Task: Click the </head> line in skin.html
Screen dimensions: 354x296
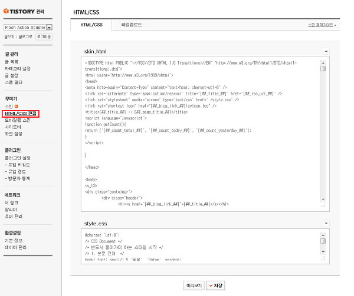Action: click(92, 167)
